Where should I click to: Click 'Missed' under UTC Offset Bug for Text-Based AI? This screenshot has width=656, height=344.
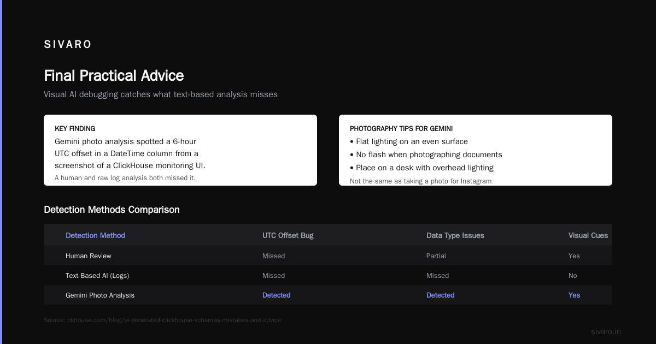[273, 275]
